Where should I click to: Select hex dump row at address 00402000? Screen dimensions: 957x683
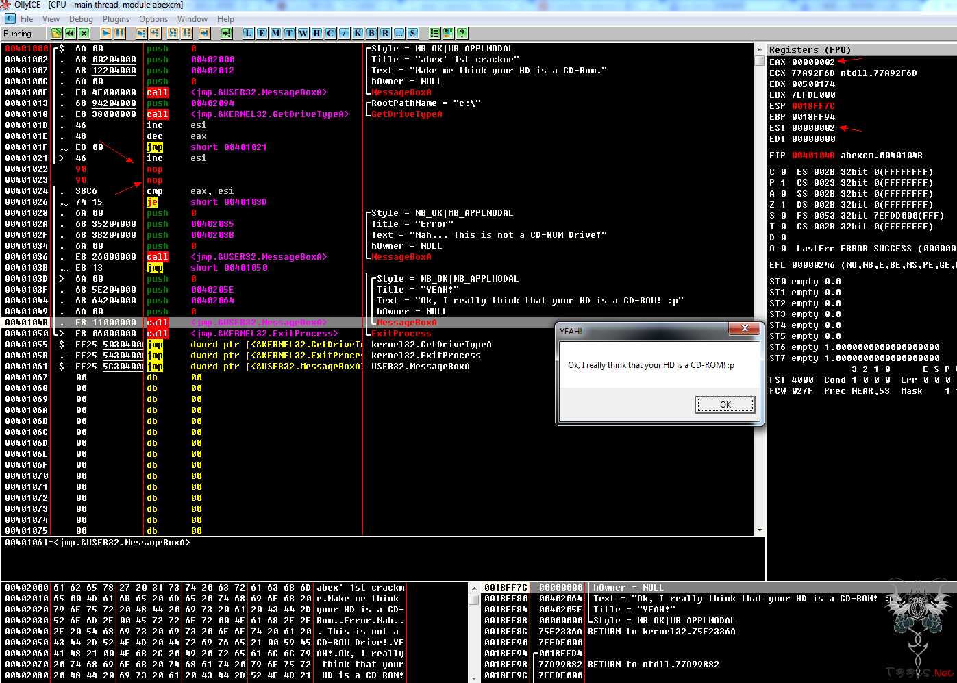pyautogui.click(x=204, y=588)
